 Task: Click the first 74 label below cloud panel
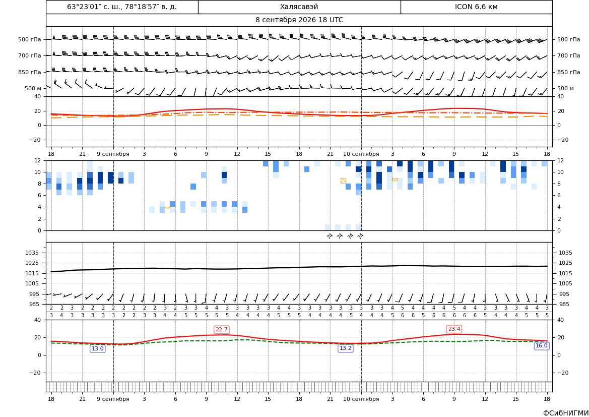330,236
